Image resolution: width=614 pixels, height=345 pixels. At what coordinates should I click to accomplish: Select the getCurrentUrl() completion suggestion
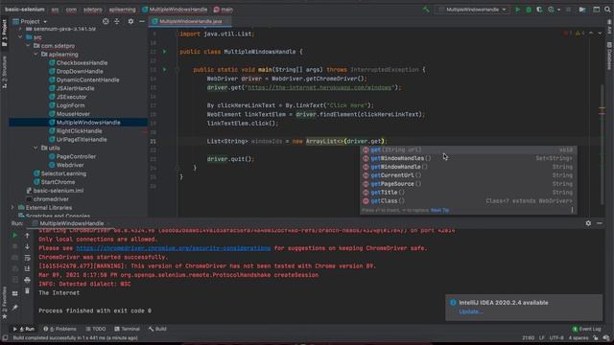point(468,175)
